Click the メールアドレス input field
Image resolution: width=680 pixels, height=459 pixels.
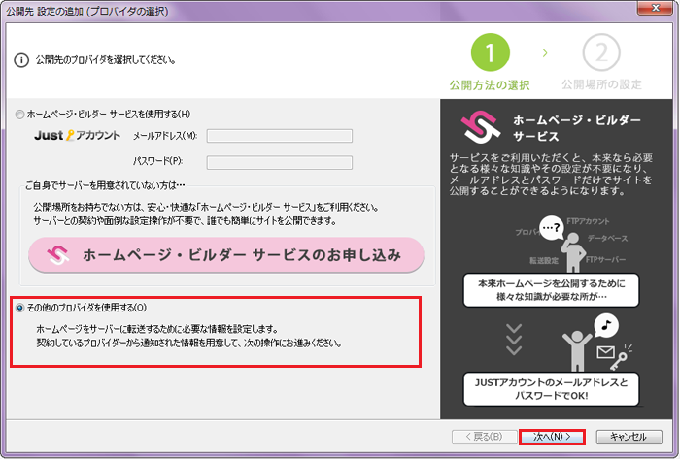point(279,136)
